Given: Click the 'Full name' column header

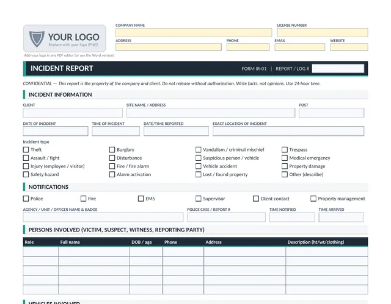Looking at the screenshot, I should tap(70, 242).
